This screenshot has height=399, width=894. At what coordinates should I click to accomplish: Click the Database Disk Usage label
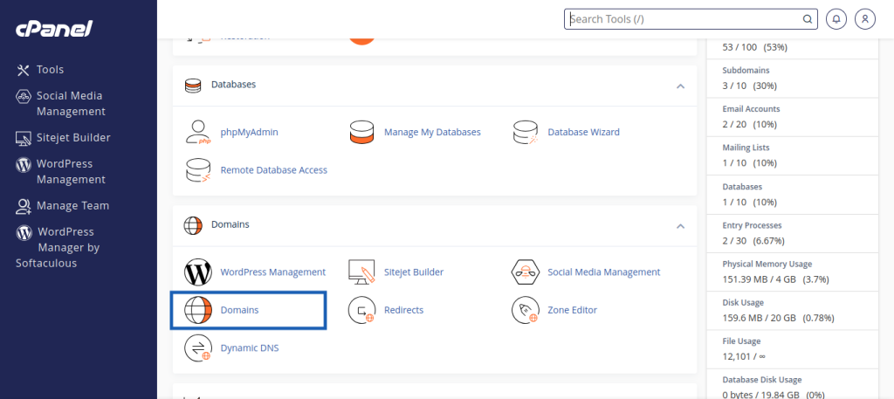pyautogui.click(x=761, y=380)
